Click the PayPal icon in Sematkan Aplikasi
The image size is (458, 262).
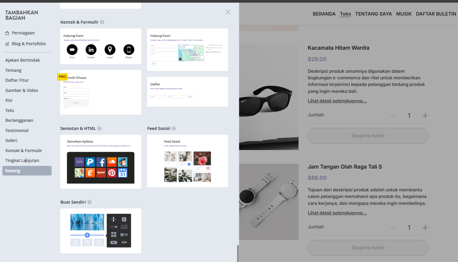(90, 162)
